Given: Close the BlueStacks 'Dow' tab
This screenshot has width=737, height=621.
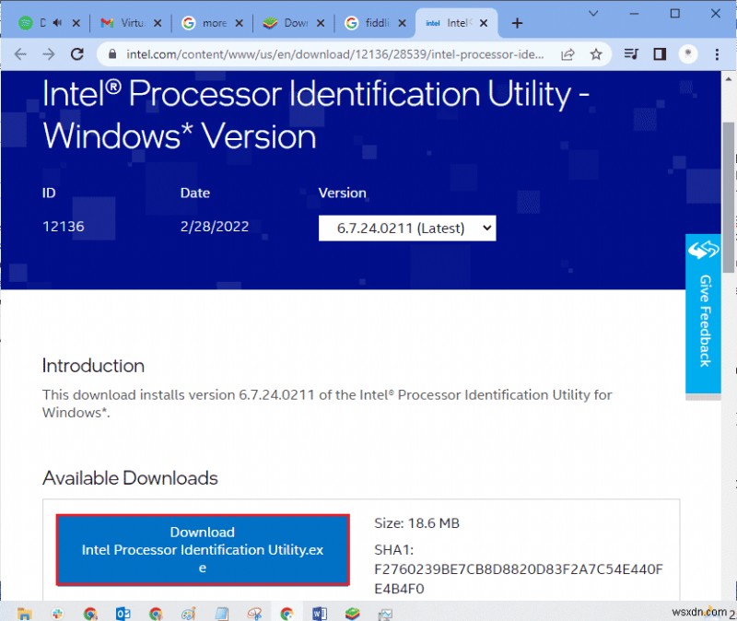Looking at the screenshot, I should (x=320, y=23).
